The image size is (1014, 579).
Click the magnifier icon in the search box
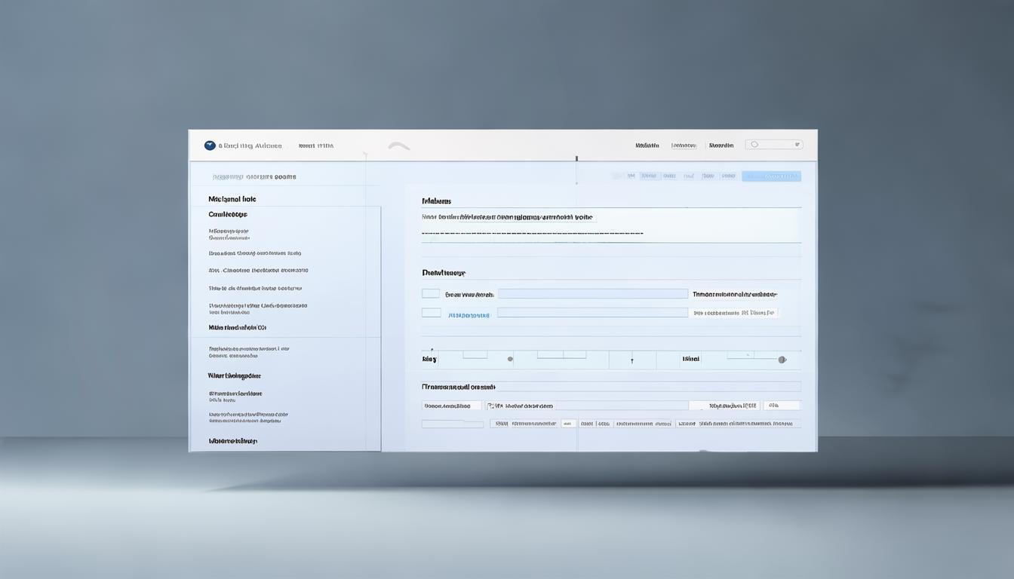754,145
